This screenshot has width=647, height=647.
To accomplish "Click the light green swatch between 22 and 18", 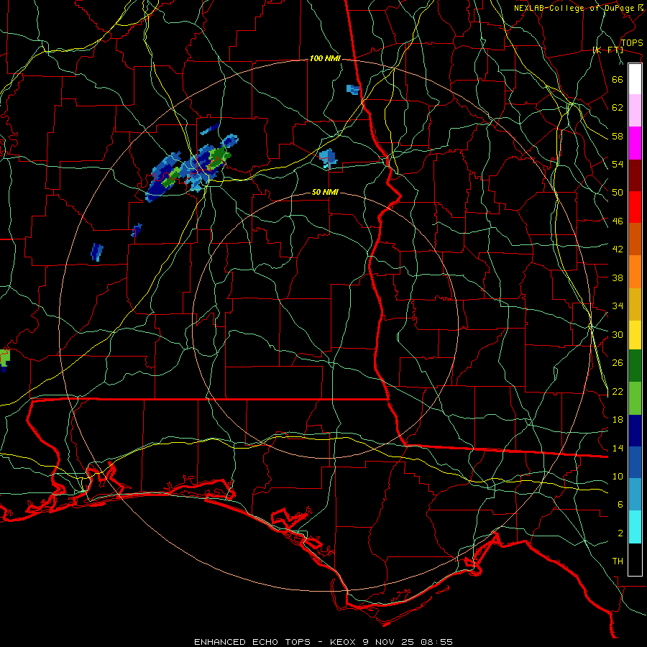I will 635,398.
